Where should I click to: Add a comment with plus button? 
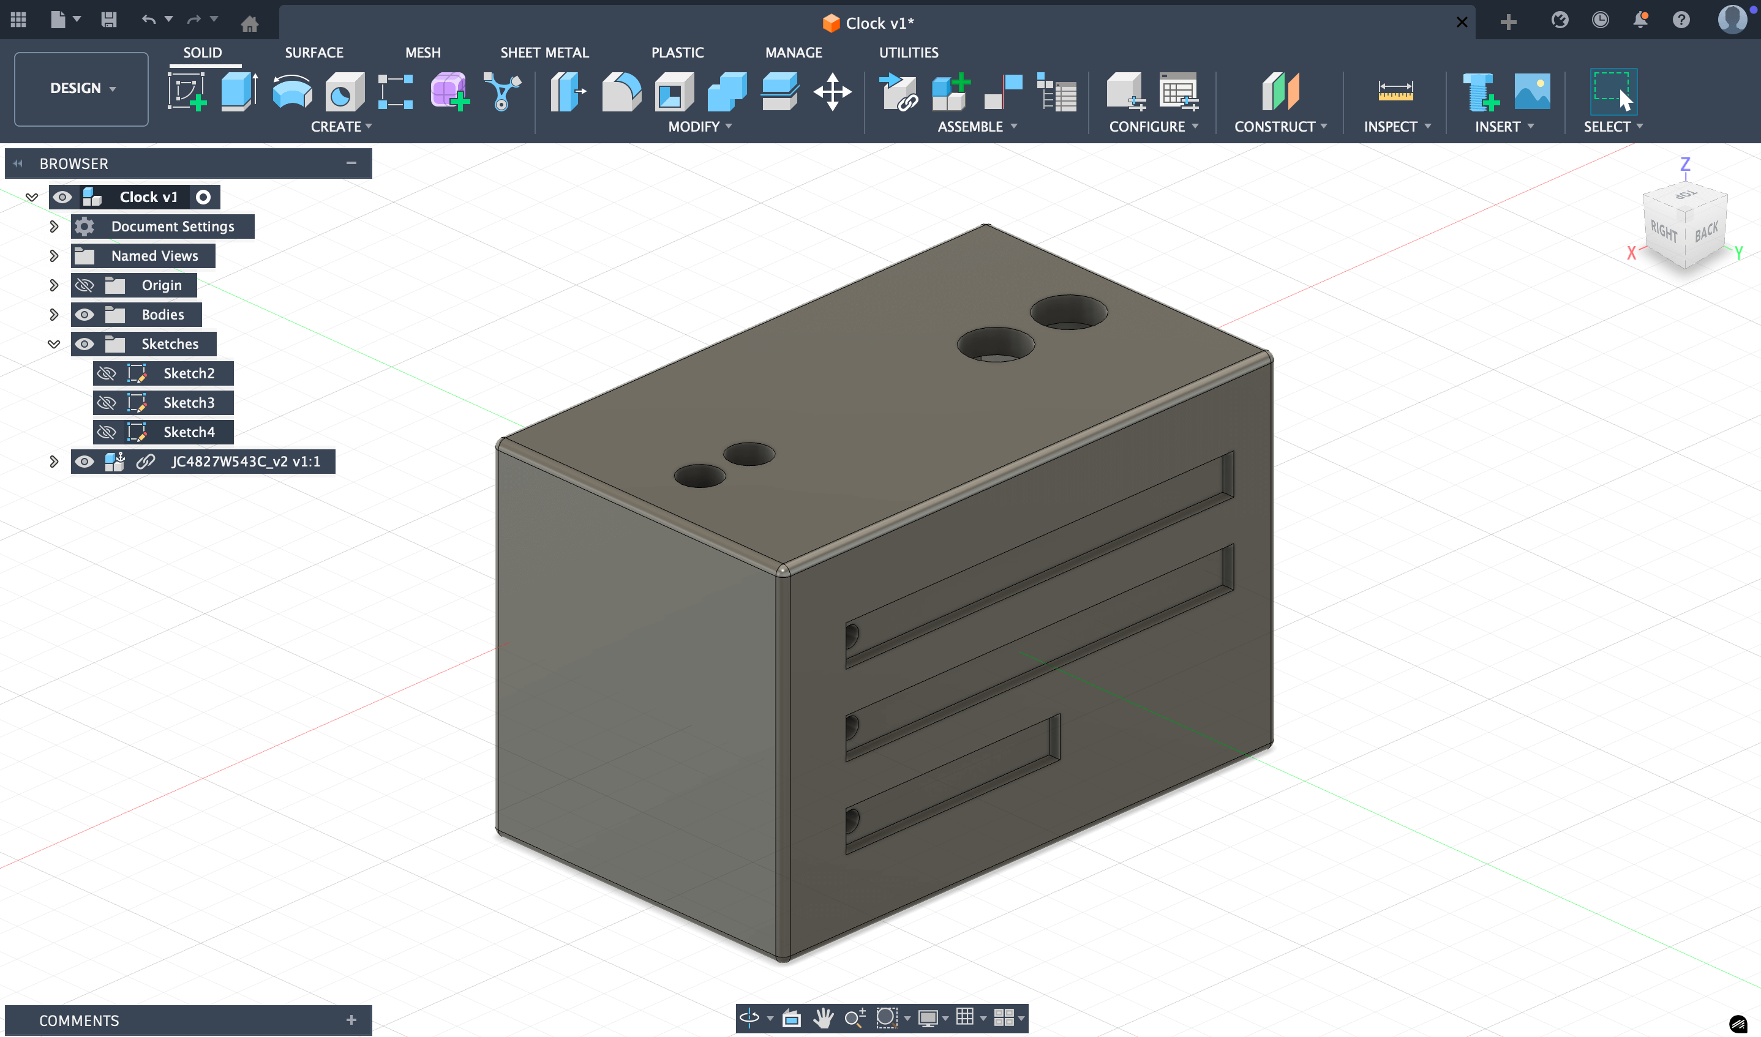pos(351,1020)
